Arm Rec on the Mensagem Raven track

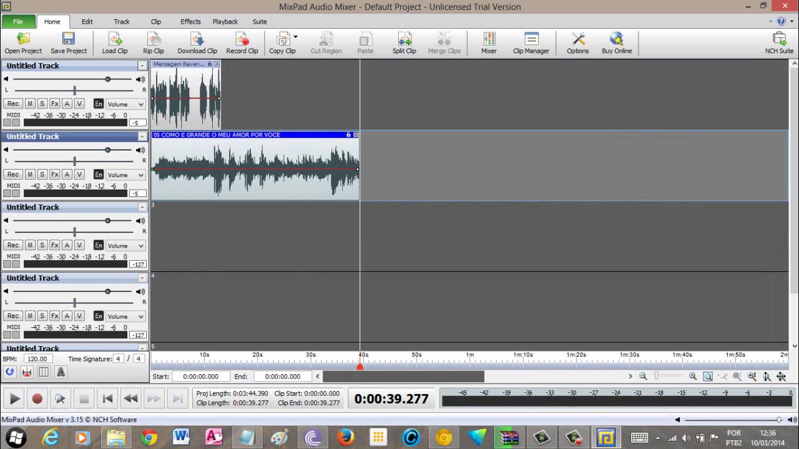(12, 104)
